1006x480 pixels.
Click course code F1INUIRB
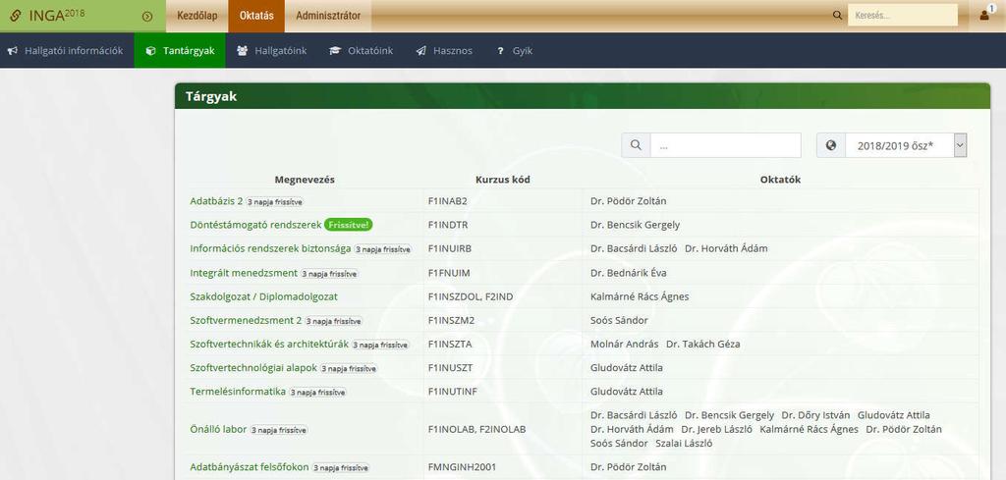(450, 248)
